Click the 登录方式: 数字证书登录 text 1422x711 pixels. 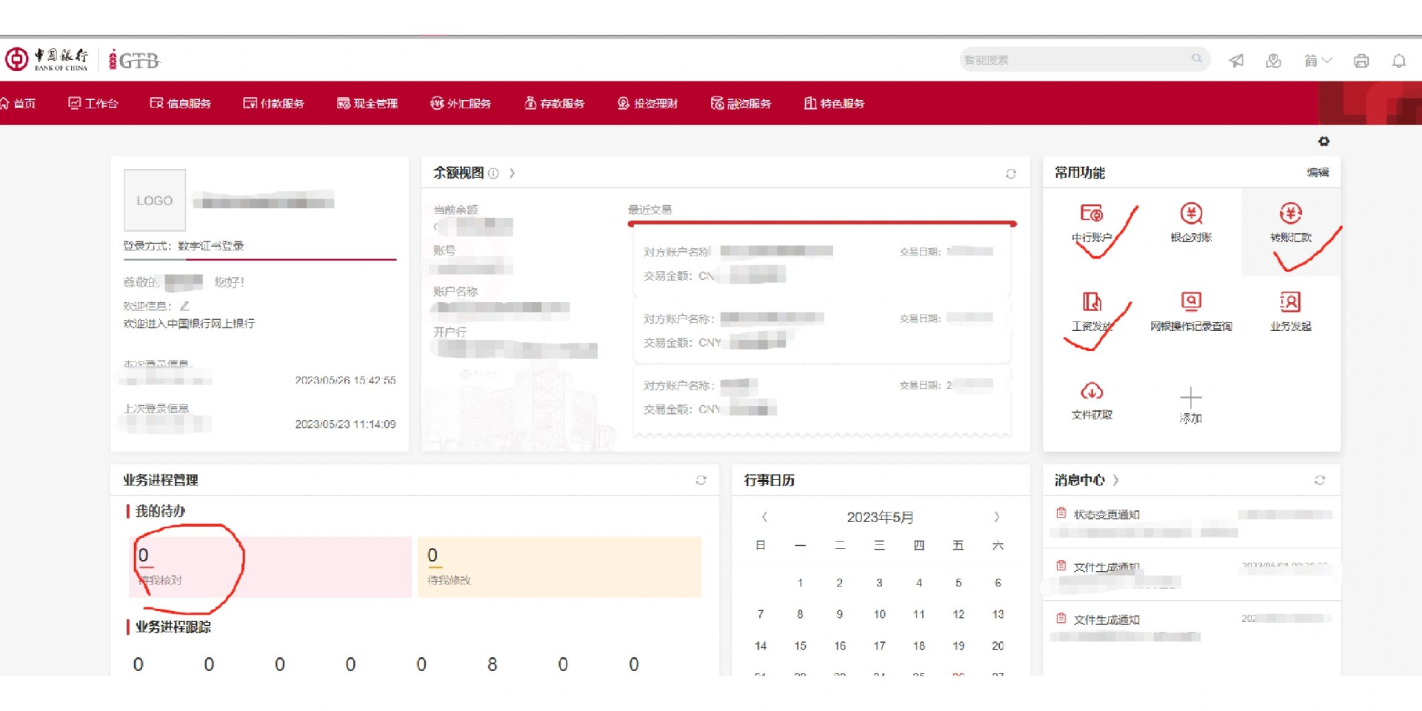pos(183,246)
